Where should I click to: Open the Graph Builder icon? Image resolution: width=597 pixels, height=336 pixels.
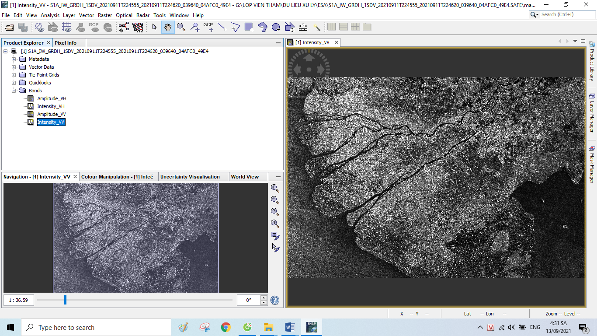pos(124,27)
